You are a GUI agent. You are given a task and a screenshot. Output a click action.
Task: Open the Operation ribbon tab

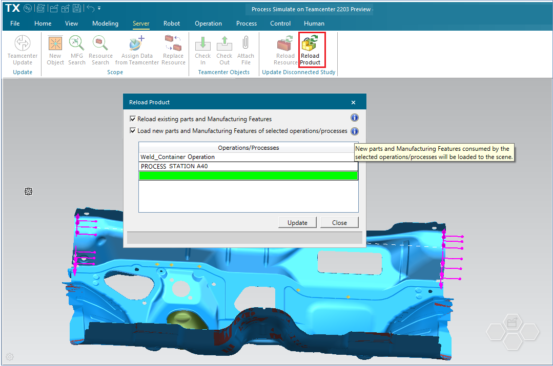click(x=208, y=24)
